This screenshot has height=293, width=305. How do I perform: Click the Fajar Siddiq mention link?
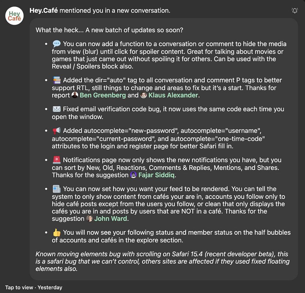click(x=157, y=175)
